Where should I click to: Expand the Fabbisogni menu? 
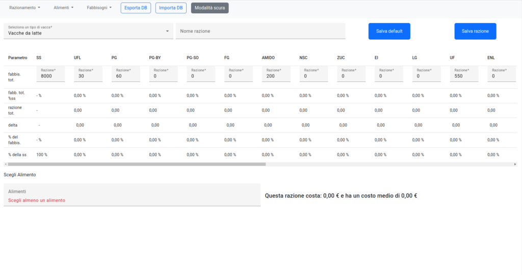click(99, 8)
